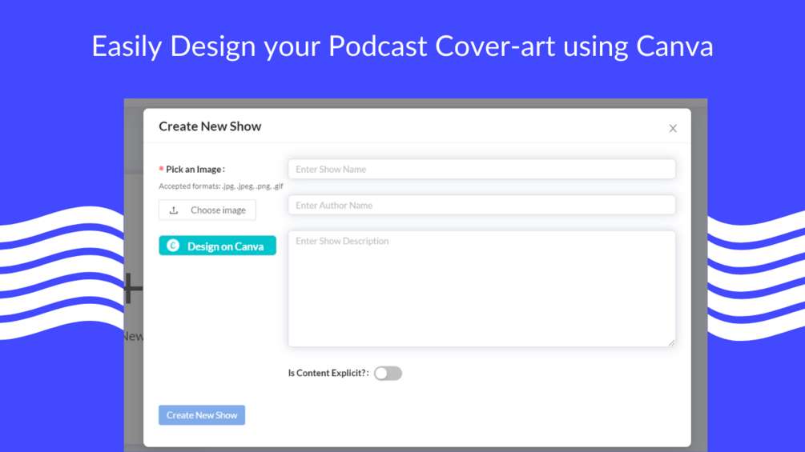
Task: Toggle the Is Content Explicit switch
Action: pos(388,373)
